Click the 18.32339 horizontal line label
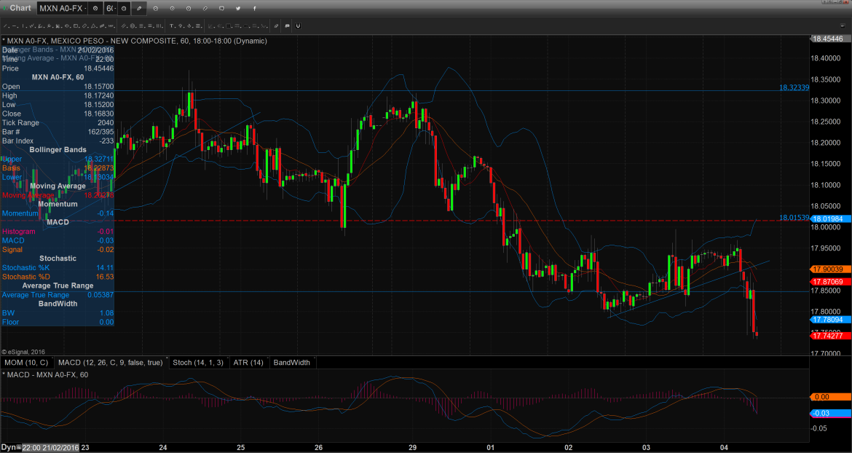The width and height of the screenshot is (852, 453). pos(794,87)
